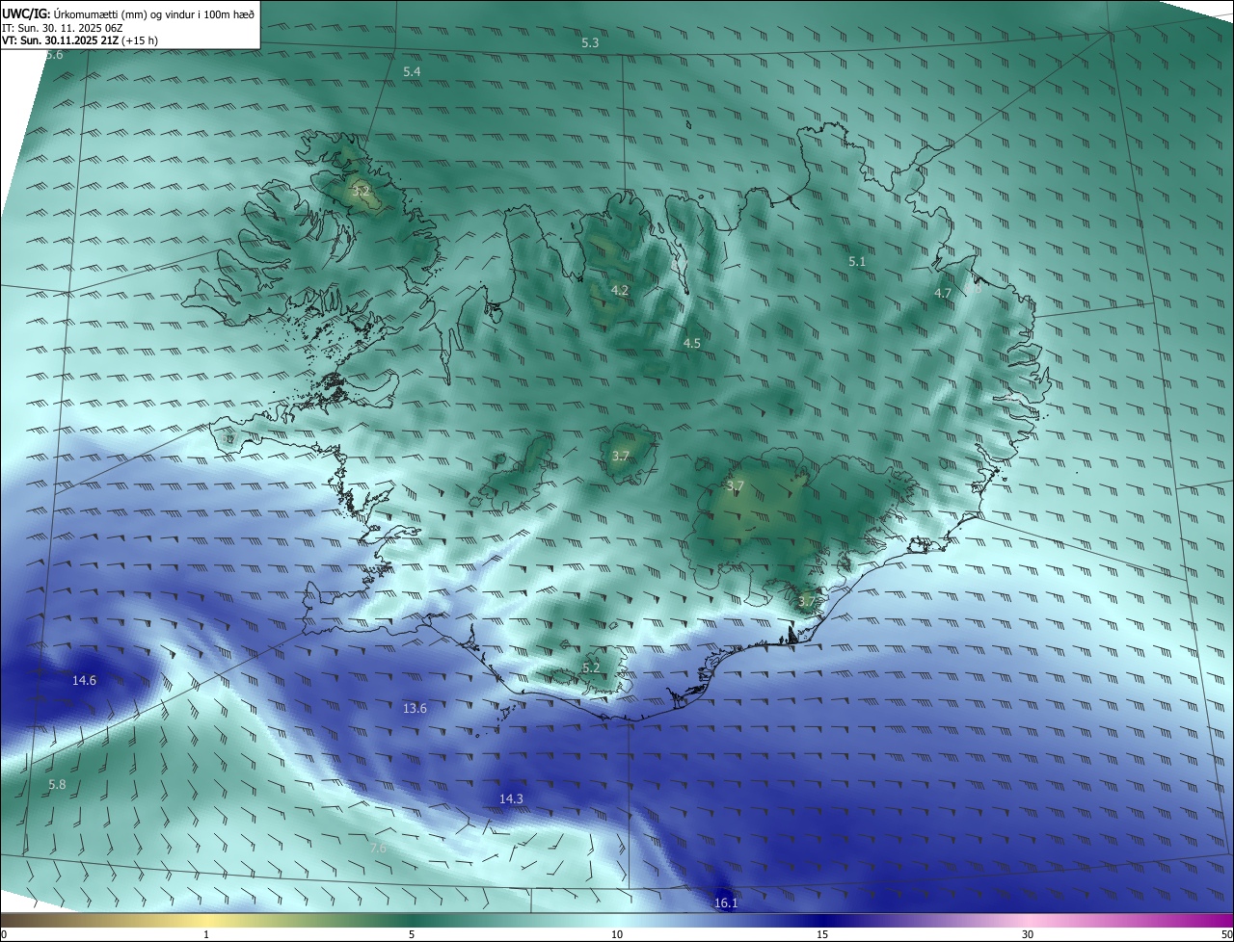
Task: Click the 13.6 value label
Action: 415,708
